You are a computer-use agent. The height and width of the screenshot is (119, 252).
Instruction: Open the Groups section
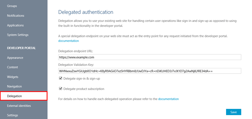tap(12, 6)
